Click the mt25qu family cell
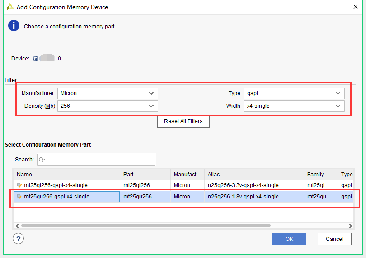 point(320,197)
